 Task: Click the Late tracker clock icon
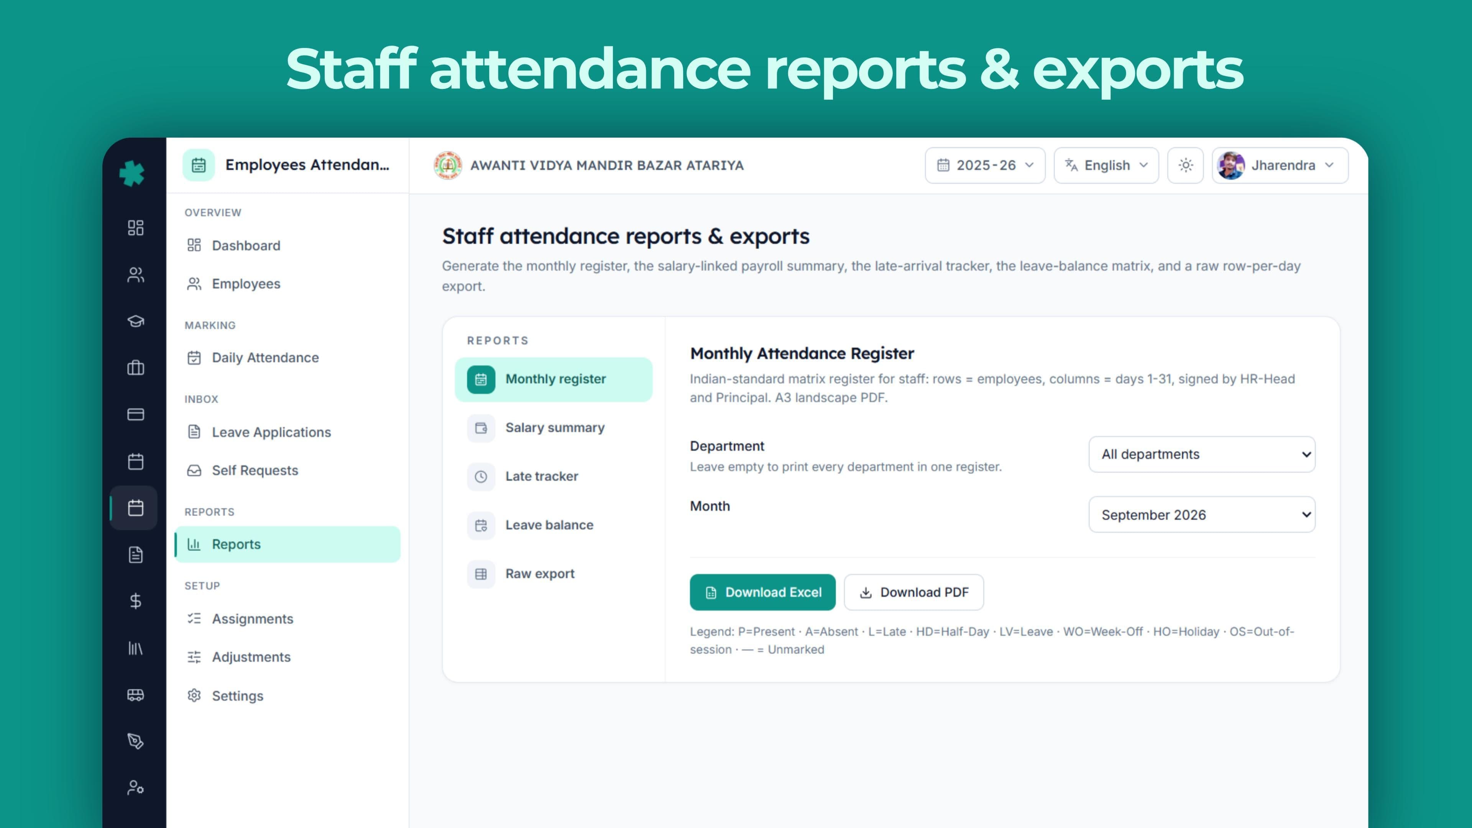pos(481,476)
